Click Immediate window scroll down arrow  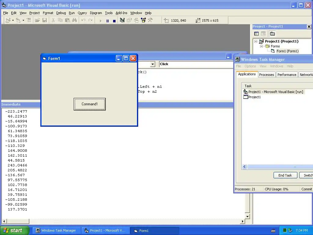[247, 216]
